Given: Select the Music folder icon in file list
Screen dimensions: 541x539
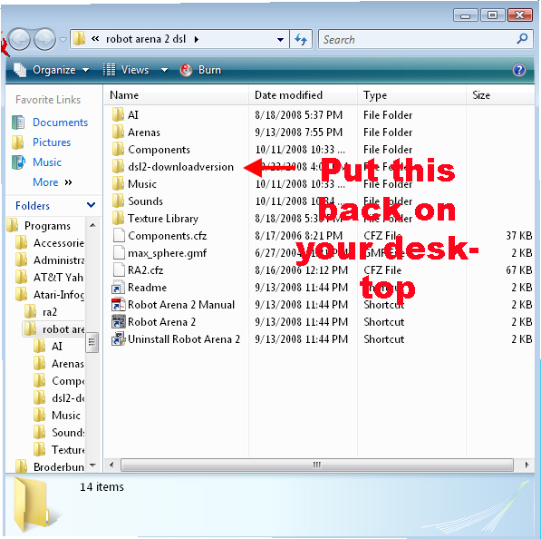Looking at the screenshot, I should (118, 184).
